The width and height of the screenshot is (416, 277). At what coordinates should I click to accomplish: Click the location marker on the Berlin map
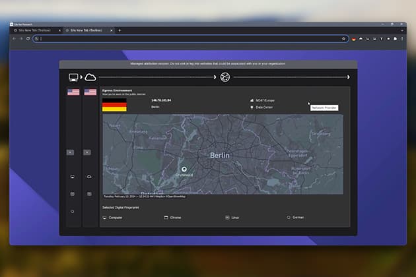pos(184,169)
